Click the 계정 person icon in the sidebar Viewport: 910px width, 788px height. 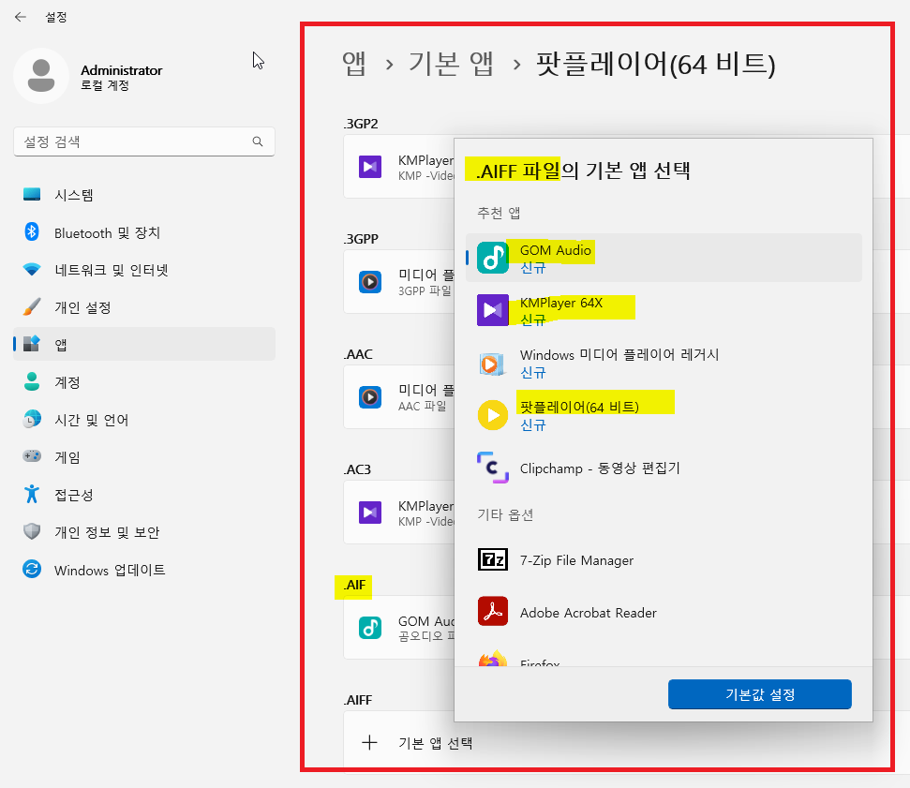[32, 381]
